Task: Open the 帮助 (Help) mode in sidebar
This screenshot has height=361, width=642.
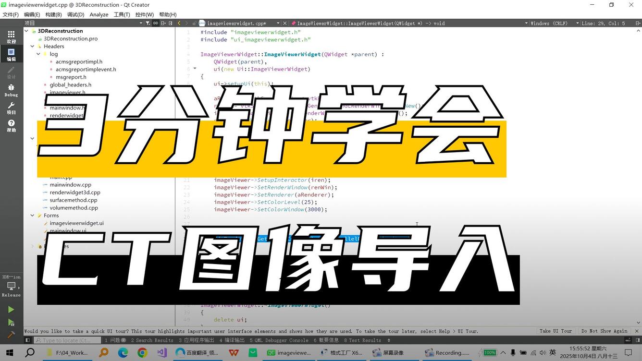Action: [x=11, y=125]
